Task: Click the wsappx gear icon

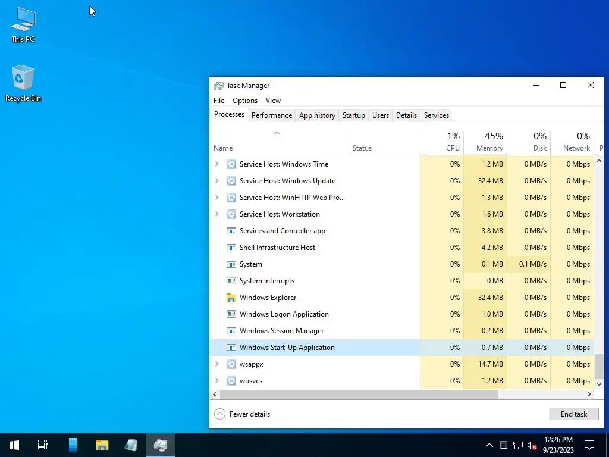Action: (231, 364)
